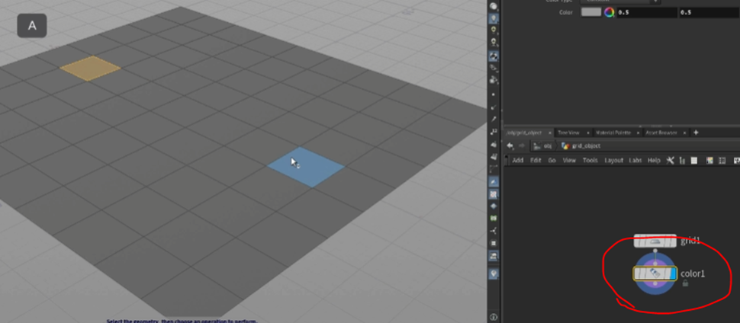Open the Edit menu in network editor

click(x=536, y=160)
